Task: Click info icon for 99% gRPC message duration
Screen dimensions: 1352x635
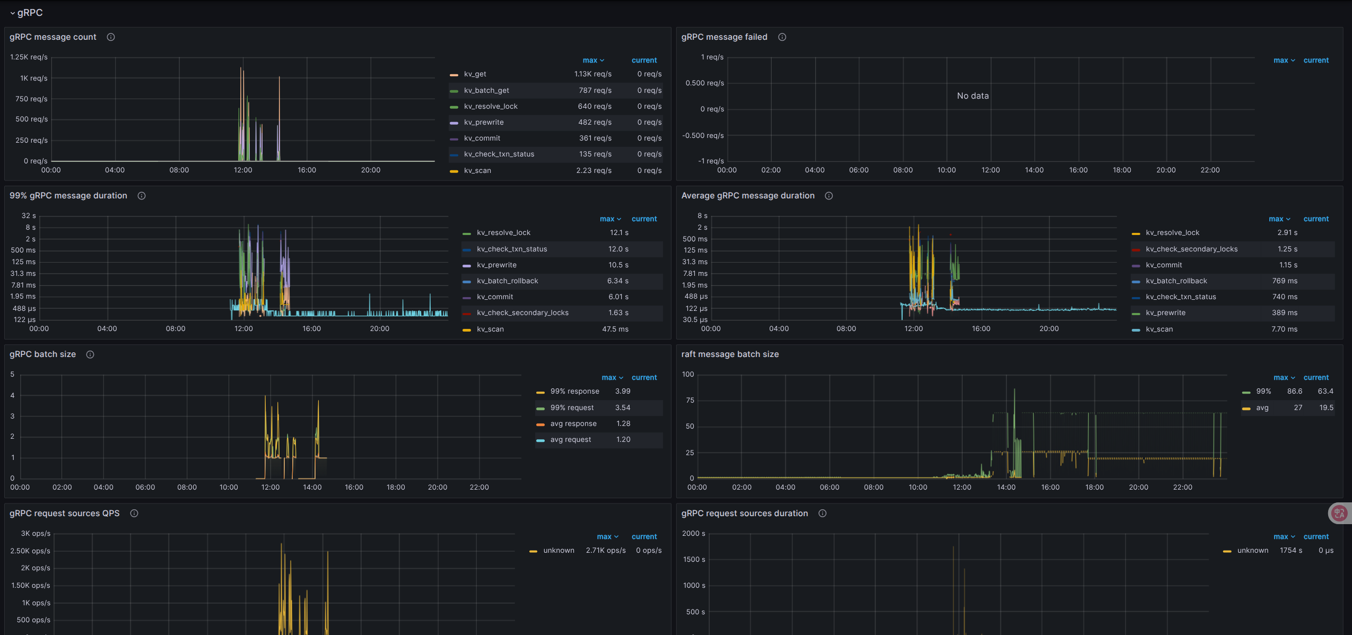Action: pos(142,196)
